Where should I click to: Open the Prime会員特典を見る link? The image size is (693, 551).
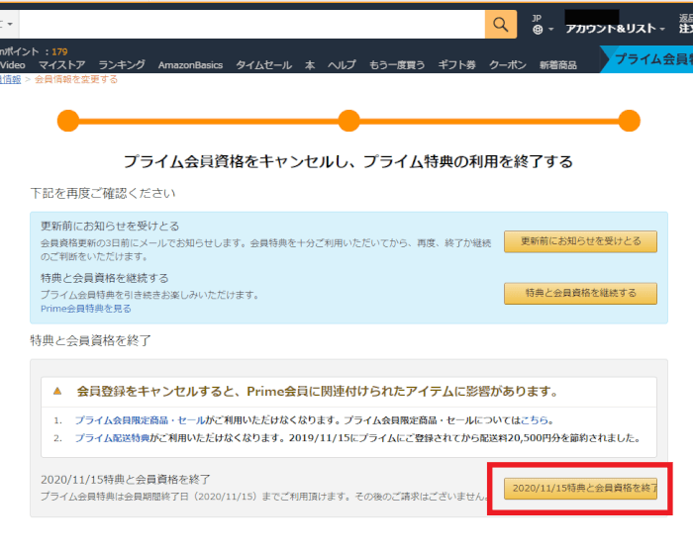(x=85, y=309)
